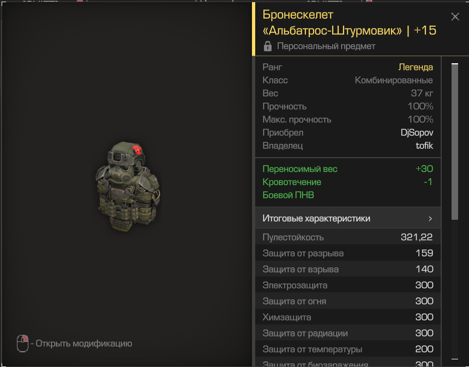Image resolution: width=469 pixels, height=367 pixels.
Task: Click the mouse icon near 'Открыть модификацию'
Action: tap(22, 344)
